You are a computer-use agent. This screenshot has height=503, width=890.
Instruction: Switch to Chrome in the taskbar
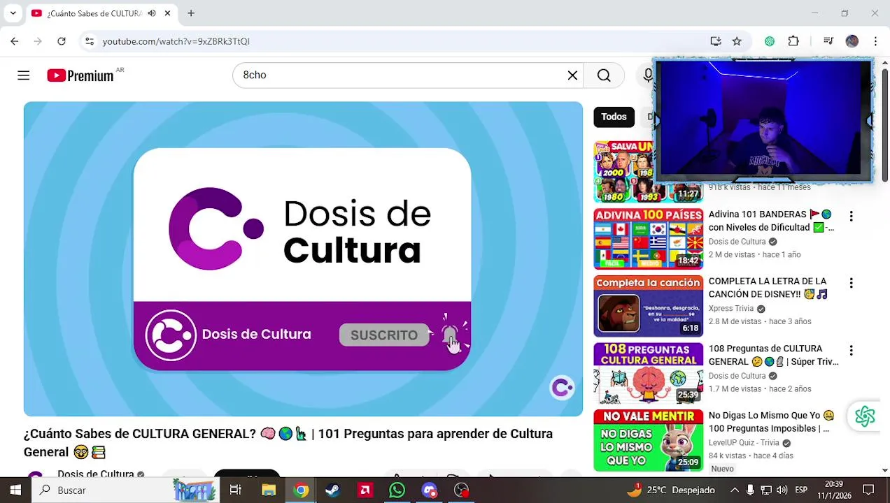pos(301,490)
